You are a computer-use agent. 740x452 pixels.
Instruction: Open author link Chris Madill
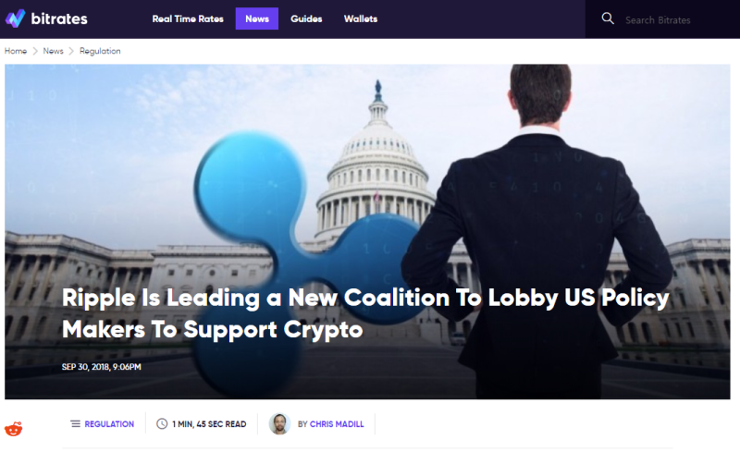(337, 424)
